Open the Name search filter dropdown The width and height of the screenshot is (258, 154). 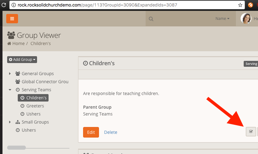pyautogui.click(x=222, y=19)
